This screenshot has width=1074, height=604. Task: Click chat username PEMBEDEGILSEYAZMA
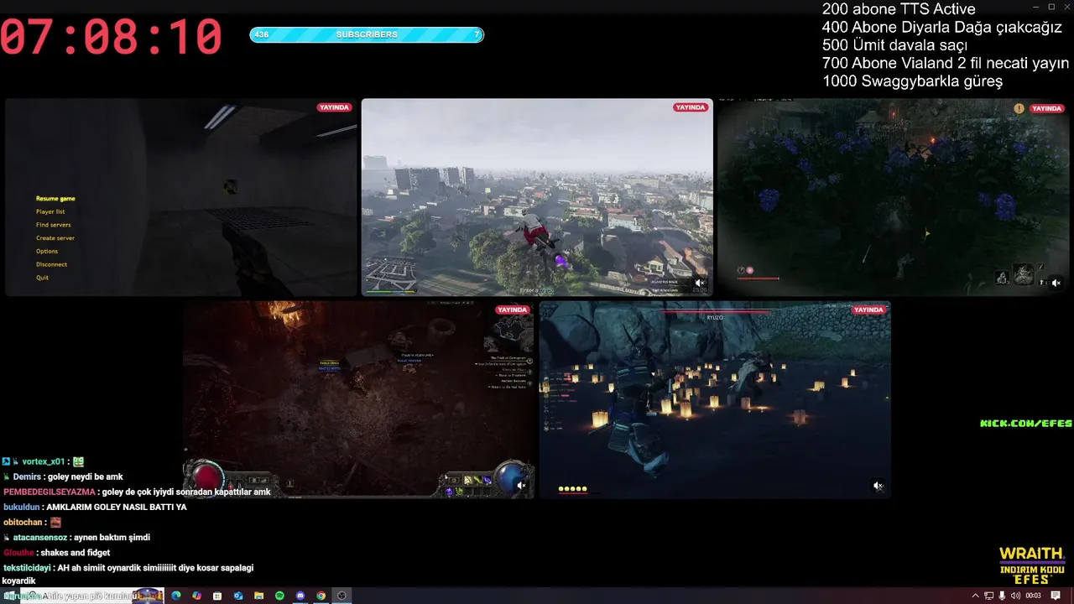(50, 492)
